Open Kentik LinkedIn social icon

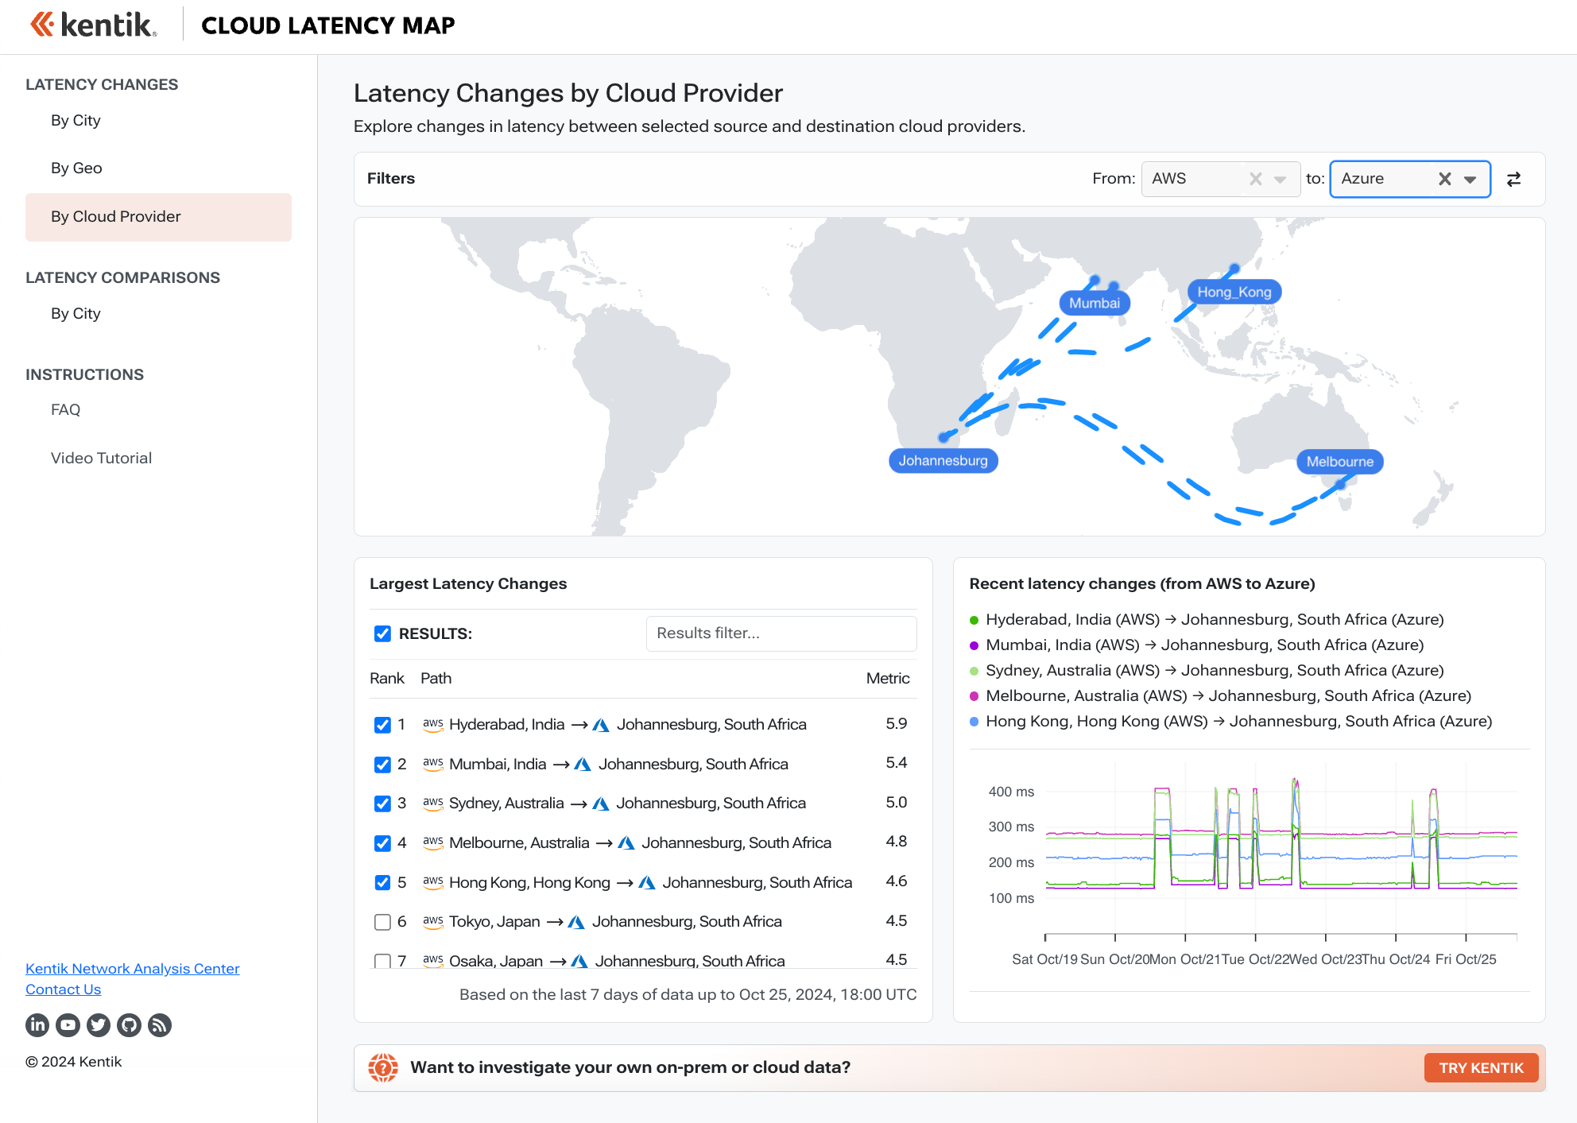click(37, 1025)
